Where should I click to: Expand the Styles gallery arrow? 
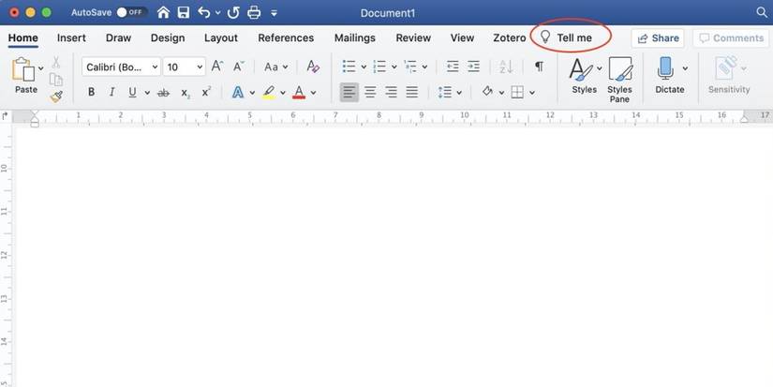(600, 68)
